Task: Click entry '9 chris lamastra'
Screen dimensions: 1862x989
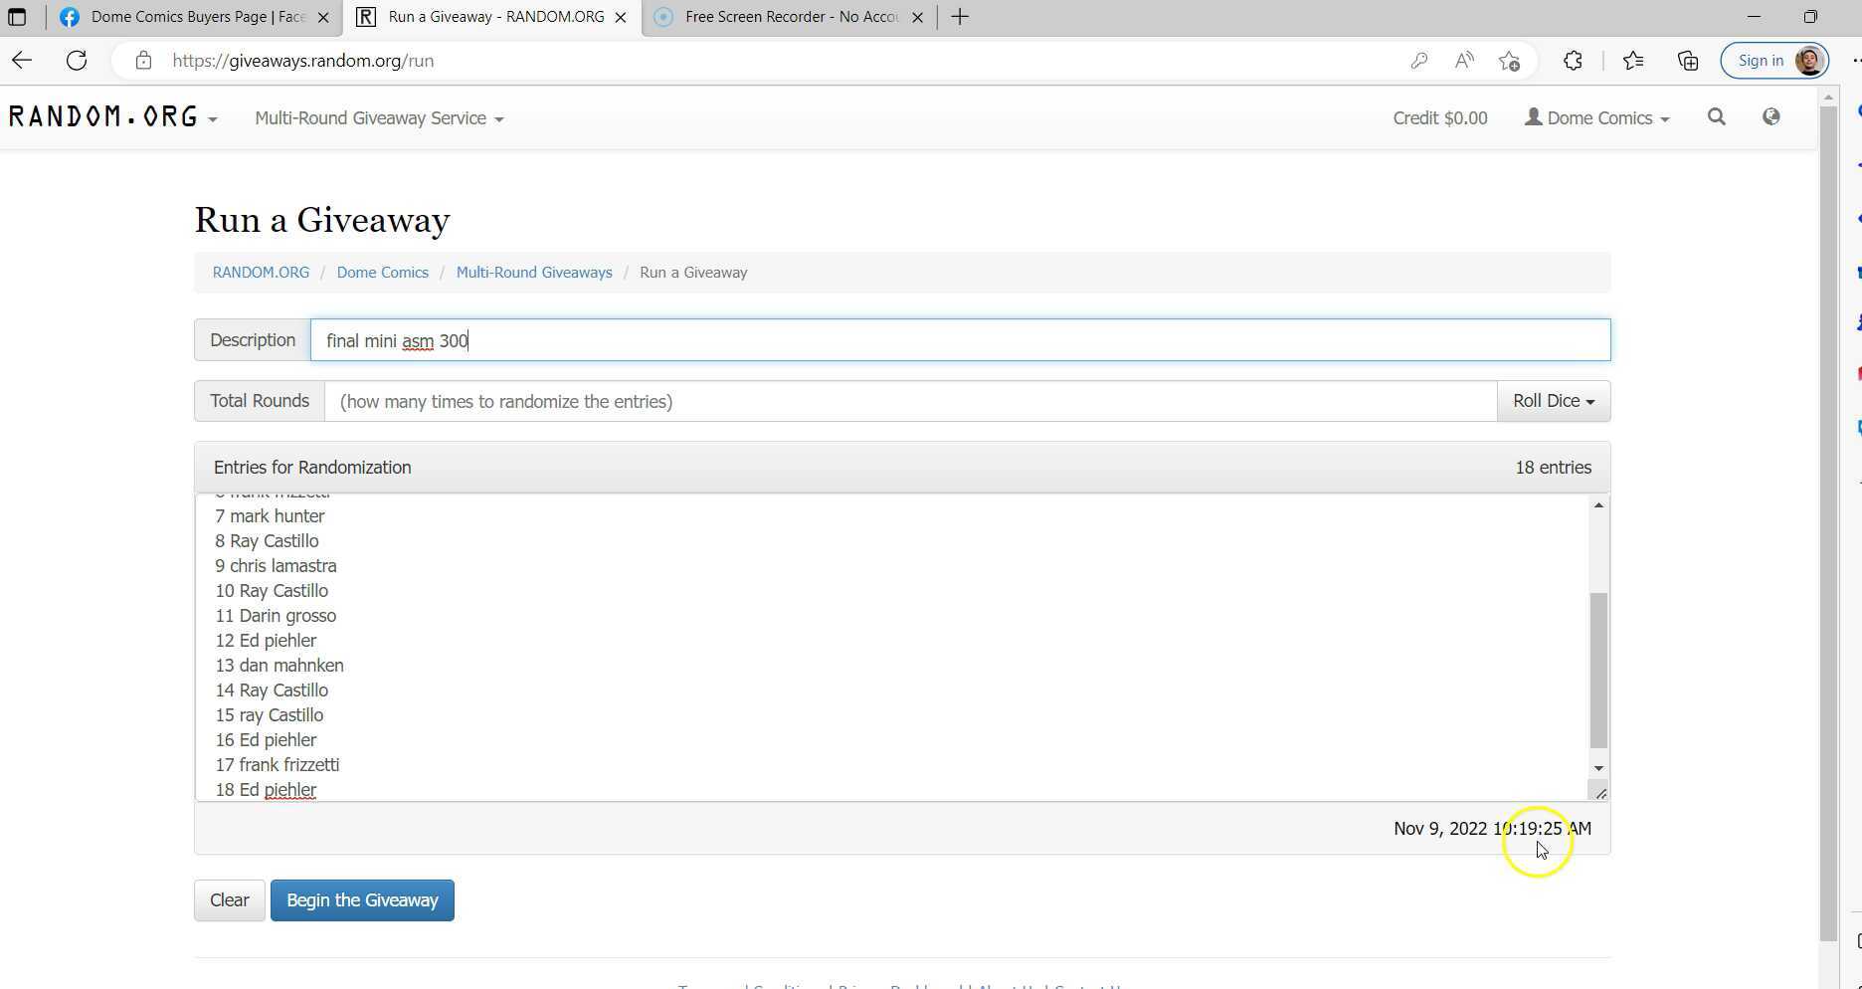Action: click(x=276, y=566)
